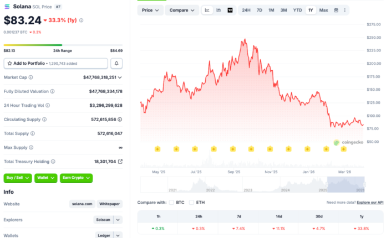Expand the Market Cap chevron
The width and height of the screenshot is (386, 238).
coord(120,77)
